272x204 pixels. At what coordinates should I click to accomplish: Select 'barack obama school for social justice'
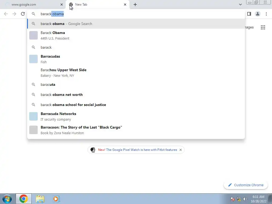136,105
